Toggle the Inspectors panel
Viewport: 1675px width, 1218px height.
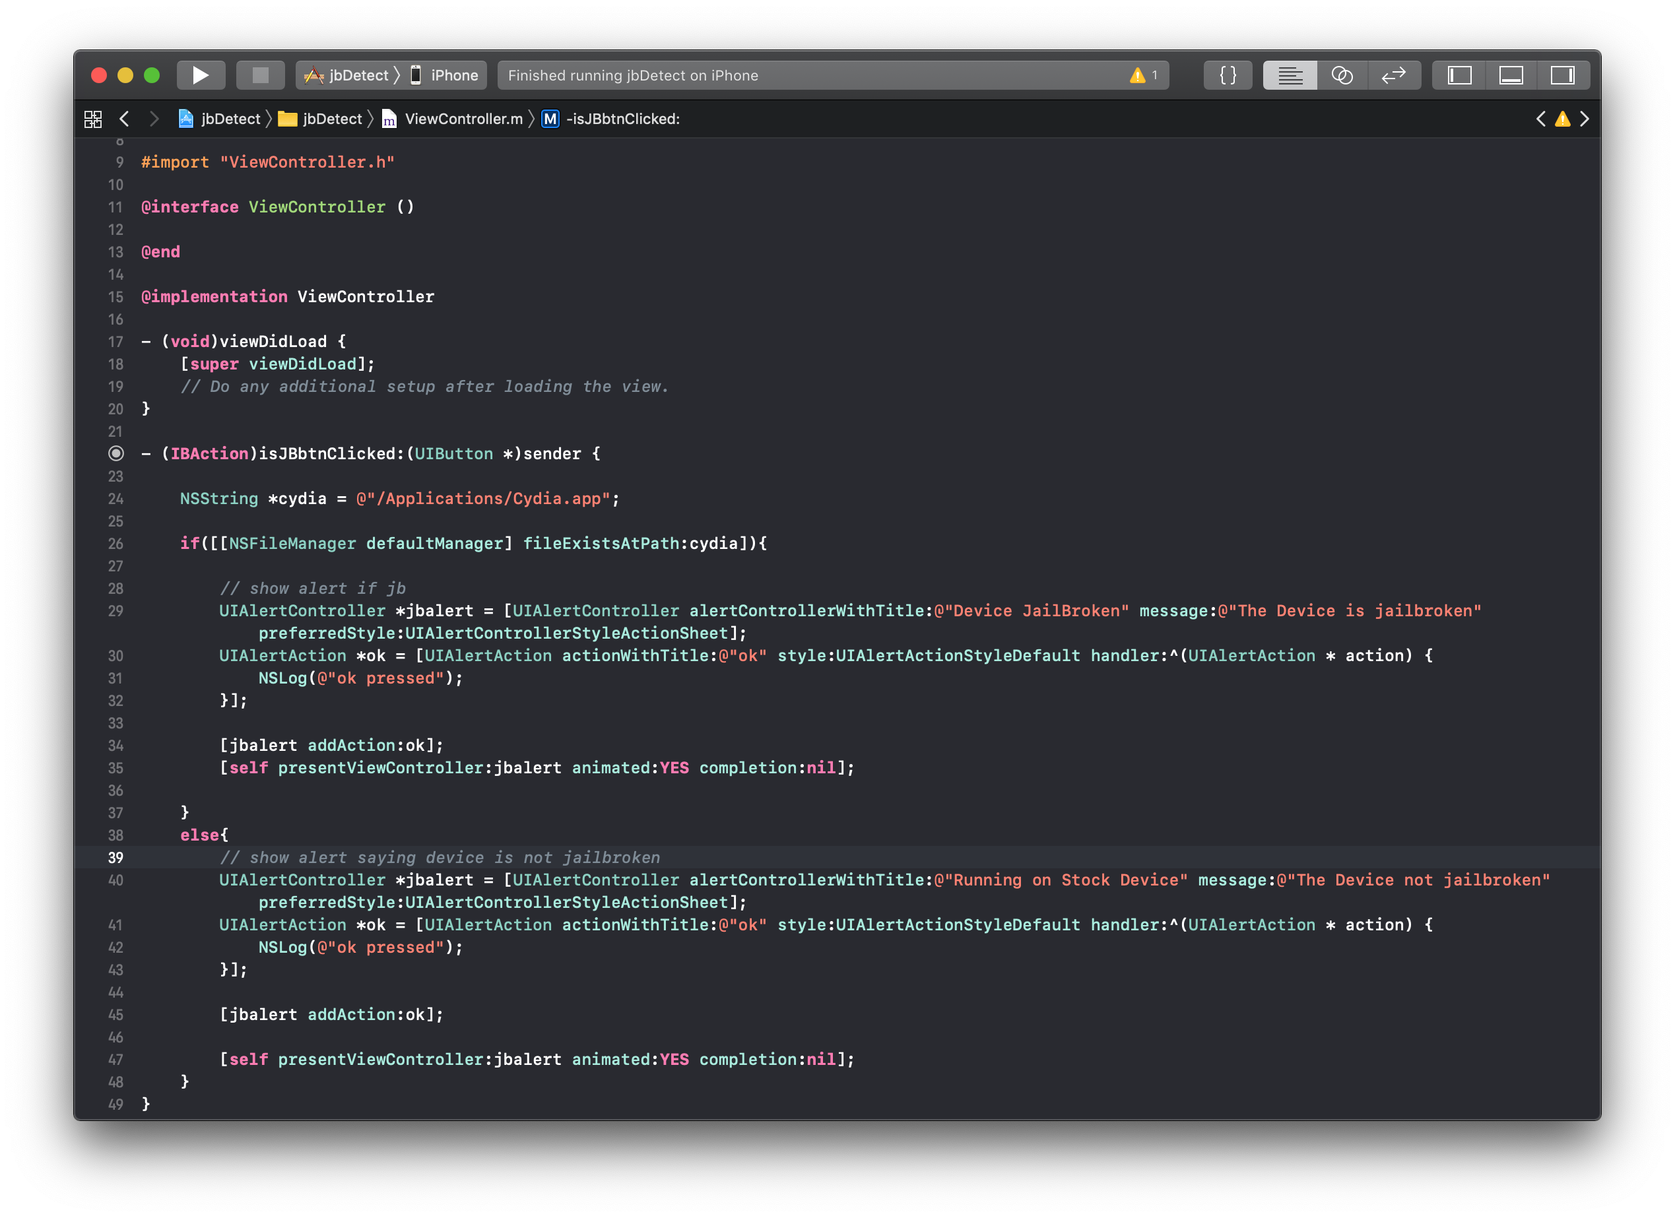pyautogui.click(x=1562, y=75)
